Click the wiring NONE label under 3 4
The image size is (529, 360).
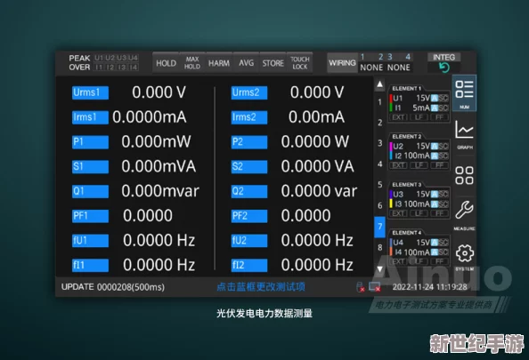point(398,68)
